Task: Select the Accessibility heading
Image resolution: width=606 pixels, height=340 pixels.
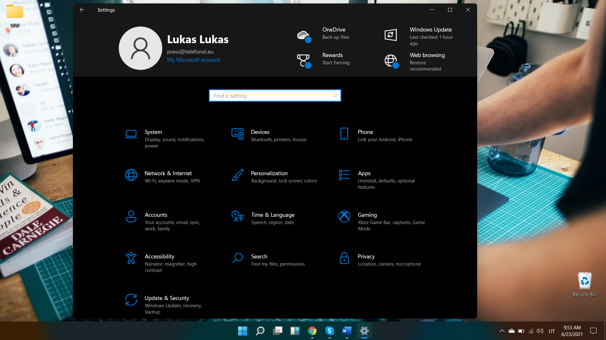Action: point(159,256)
